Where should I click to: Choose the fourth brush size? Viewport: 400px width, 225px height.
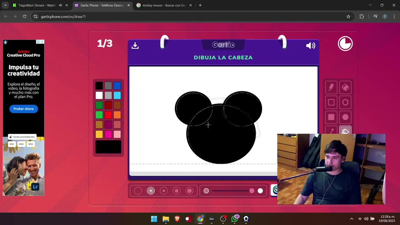(177, 191)
